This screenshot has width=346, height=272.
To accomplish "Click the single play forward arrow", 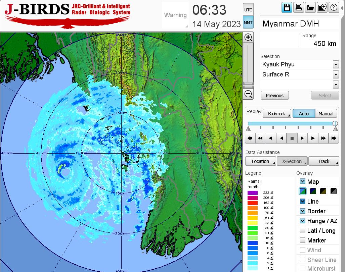I will coord(313,138).
